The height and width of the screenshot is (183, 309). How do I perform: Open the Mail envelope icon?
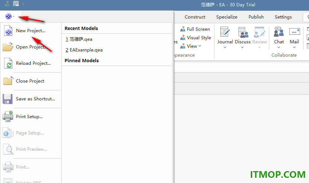(x=295, y=32)
